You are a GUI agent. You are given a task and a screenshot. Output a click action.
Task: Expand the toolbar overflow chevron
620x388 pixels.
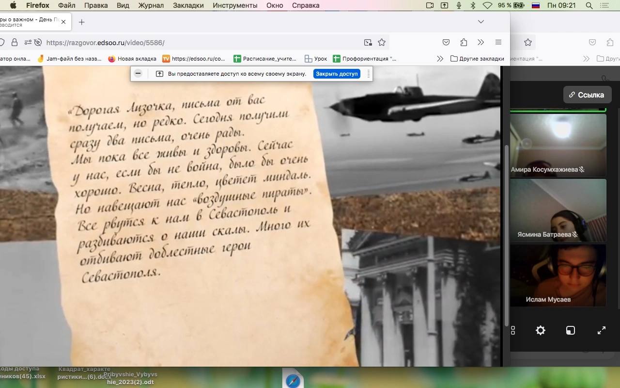pyautogui.click(x=480, y=42)
